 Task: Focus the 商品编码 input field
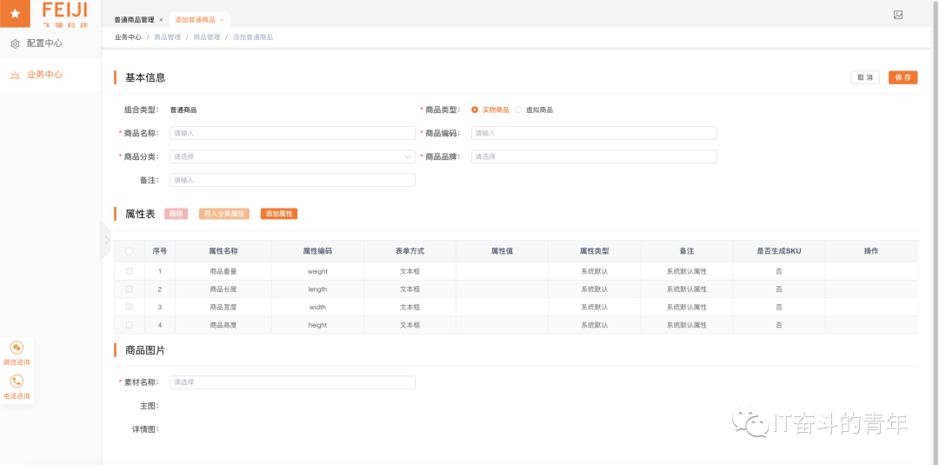594,133
